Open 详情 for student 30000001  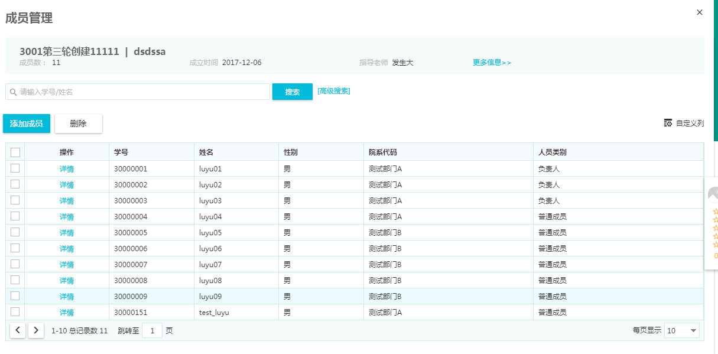(67, 169)
